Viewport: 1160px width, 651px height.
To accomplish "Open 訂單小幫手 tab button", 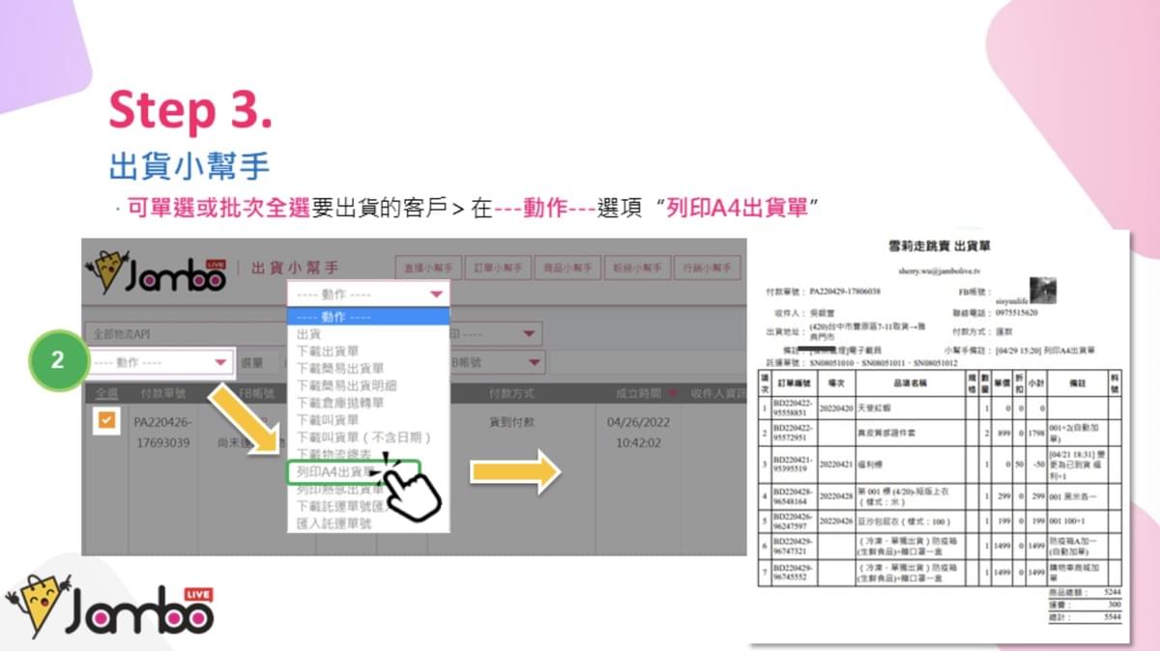I will (498, 268).
